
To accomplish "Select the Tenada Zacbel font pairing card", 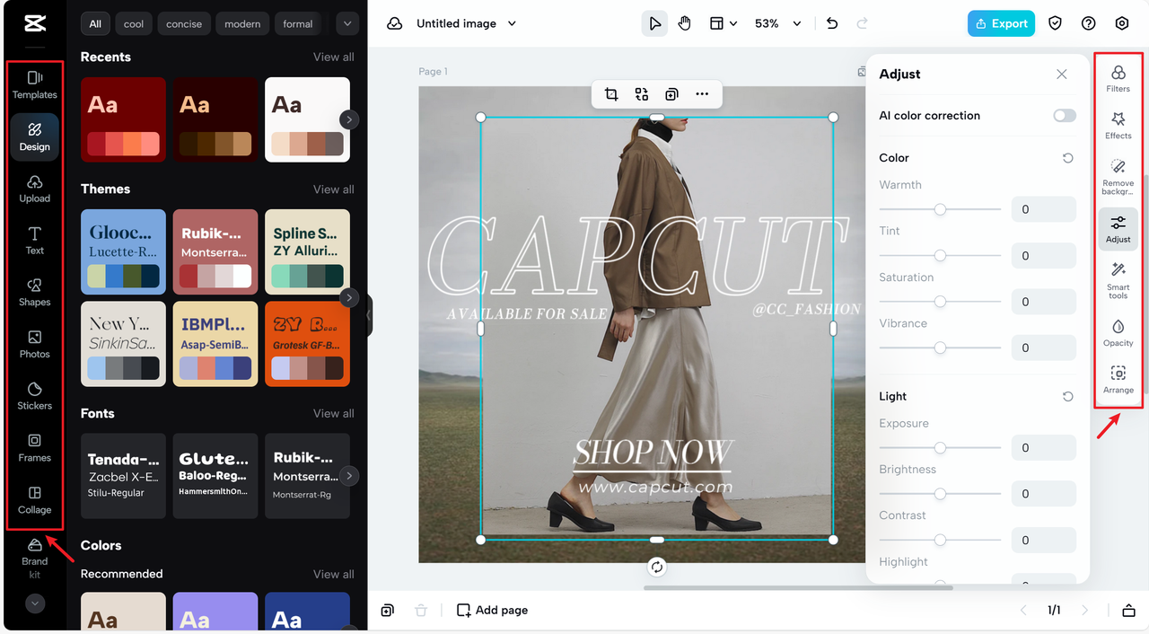I will tap(123, 476).
